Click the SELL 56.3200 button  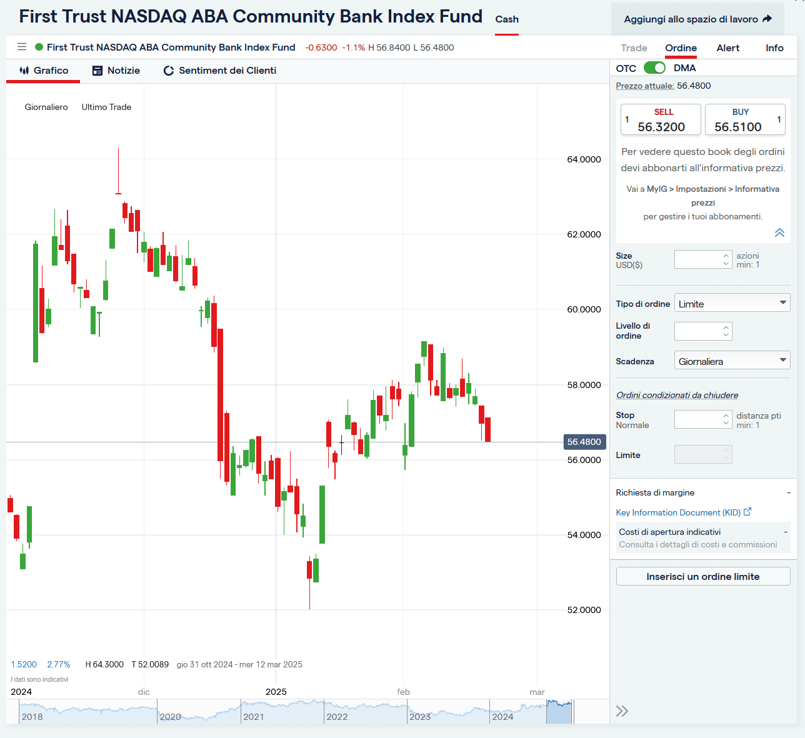(x=661, y=119)
